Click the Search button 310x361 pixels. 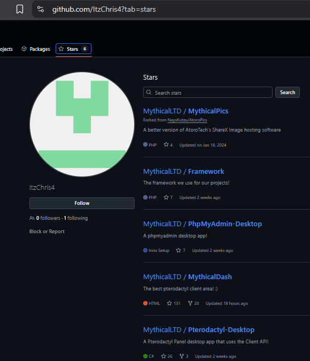point(288,93)
